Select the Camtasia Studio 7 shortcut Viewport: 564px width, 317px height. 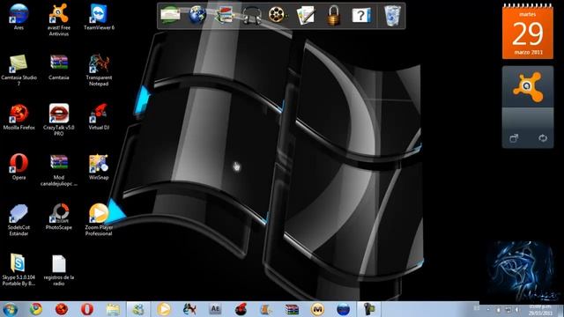coord(19,70)
